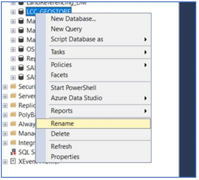The image size is (199, 180).
Task: Select the Manag folder label
Action: (x=27, y=134)
